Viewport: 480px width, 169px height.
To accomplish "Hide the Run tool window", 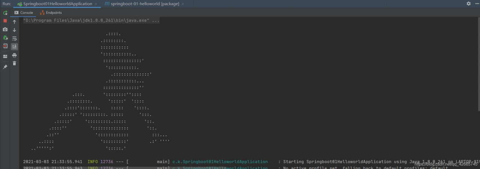I will pos(476,3).
